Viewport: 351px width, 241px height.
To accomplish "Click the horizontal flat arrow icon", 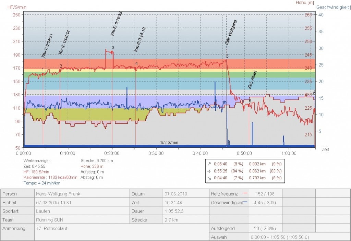I will 209,171.
